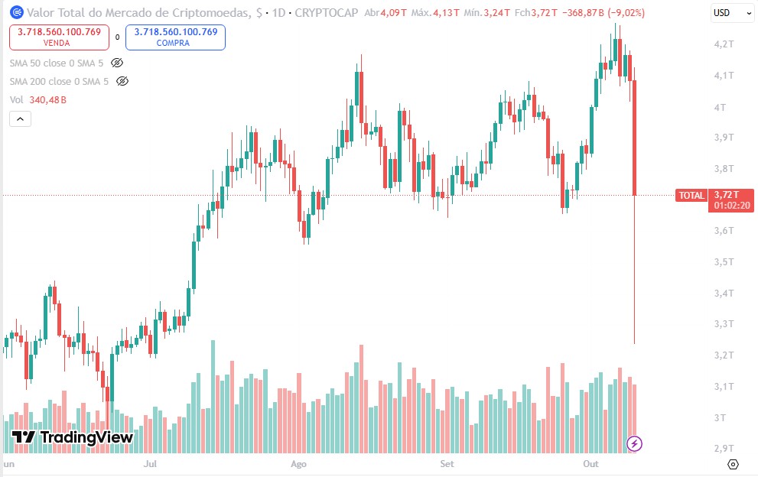Click the 4T level on price scale
Image resolution: width=758 pixels, height=477 pixels.
(719, 107)
